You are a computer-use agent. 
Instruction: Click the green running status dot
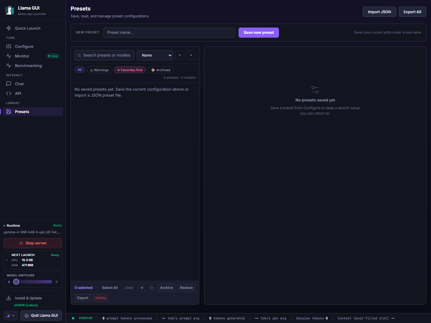[x=73, y=318]
